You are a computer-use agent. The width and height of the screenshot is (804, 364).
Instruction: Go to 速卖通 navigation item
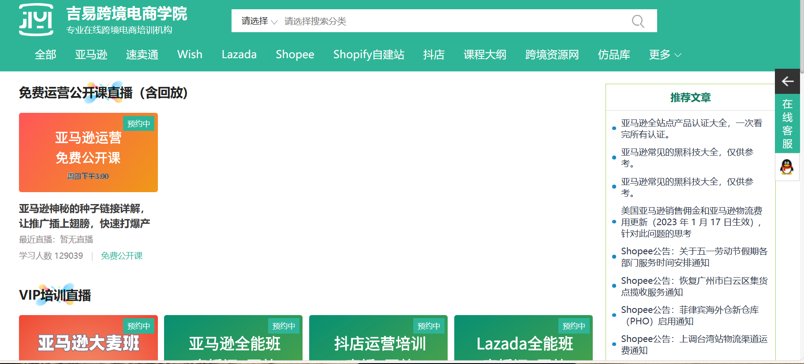(x=142, y=55)
